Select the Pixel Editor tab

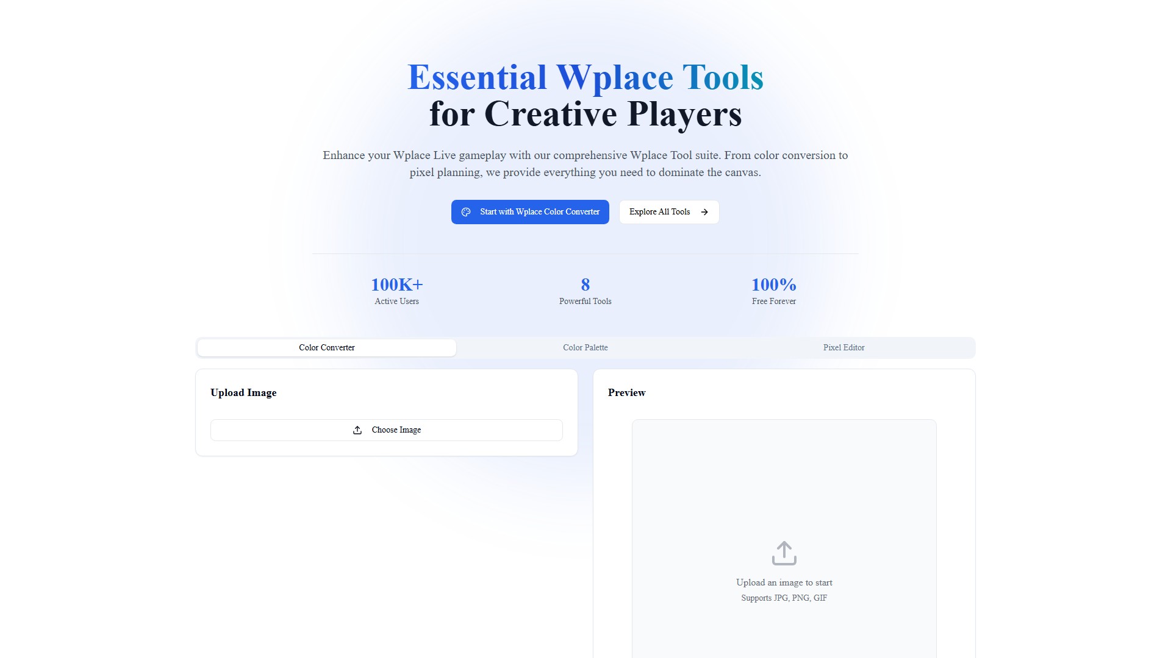click(x=843, y=348)
